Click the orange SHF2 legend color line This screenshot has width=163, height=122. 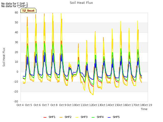61,117
